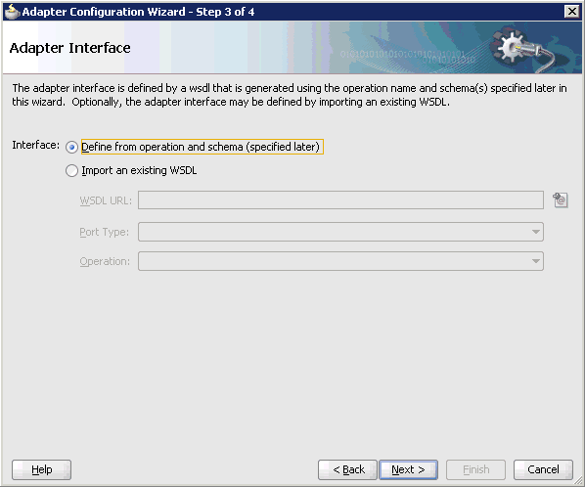Cancel the adapter configuration wizard

click(x=543, y=469)
